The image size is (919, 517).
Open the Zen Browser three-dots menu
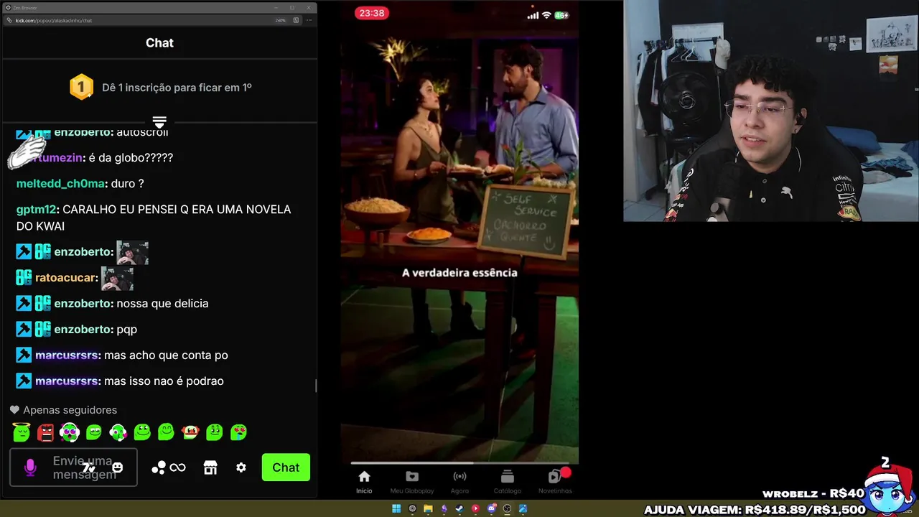click(309, 20)
